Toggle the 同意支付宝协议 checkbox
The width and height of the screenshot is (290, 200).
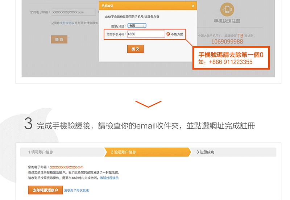[x=52, y=23]
